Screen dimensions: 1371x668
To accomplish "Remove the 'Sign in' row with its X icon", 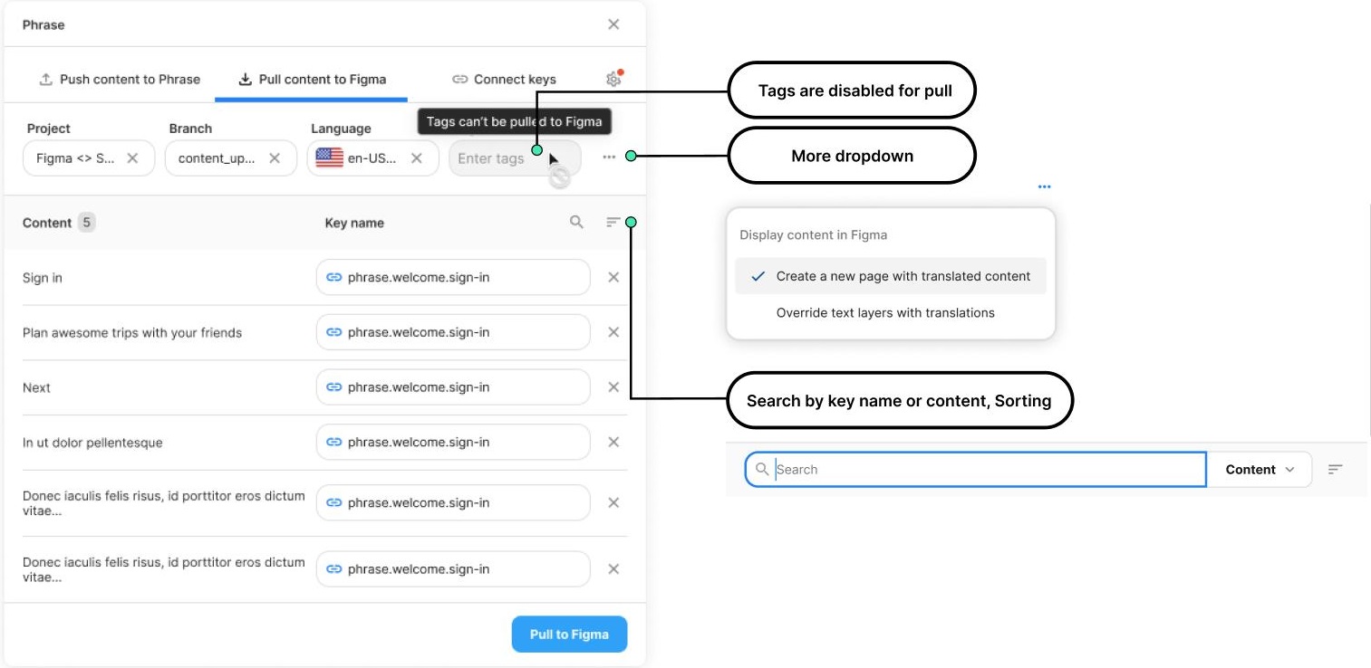I will (x=613, y=277).
